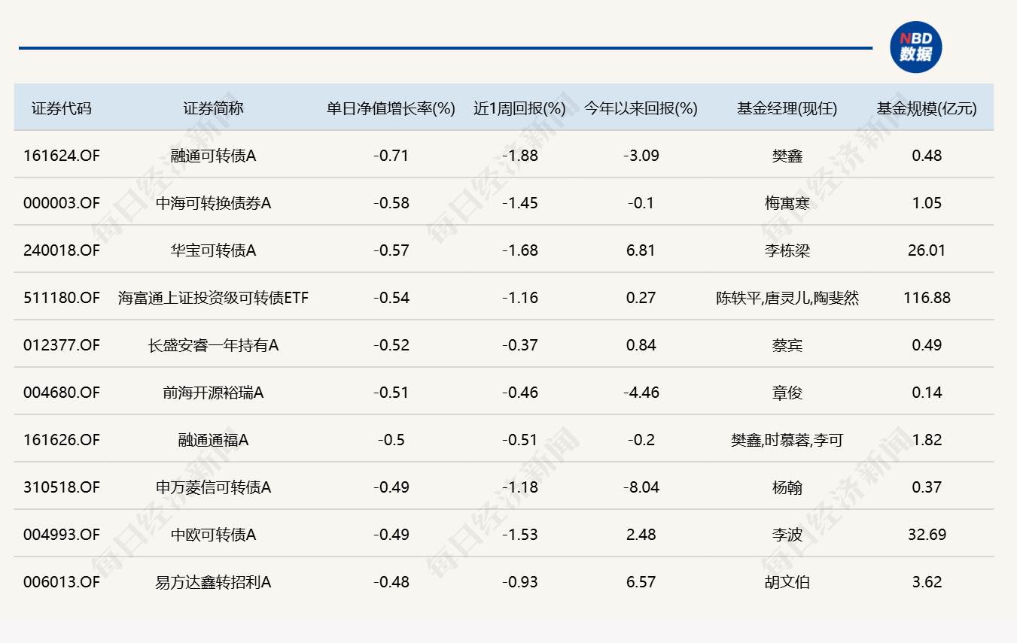Click security code 006013.OF
Viewport: 1017px width, 643px height.
point(62,582)
